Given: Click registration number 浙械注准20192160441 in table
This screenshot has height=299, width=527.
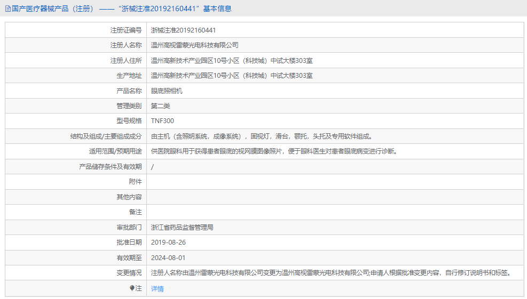Looking at the screenshot, I should click(183, 30).
